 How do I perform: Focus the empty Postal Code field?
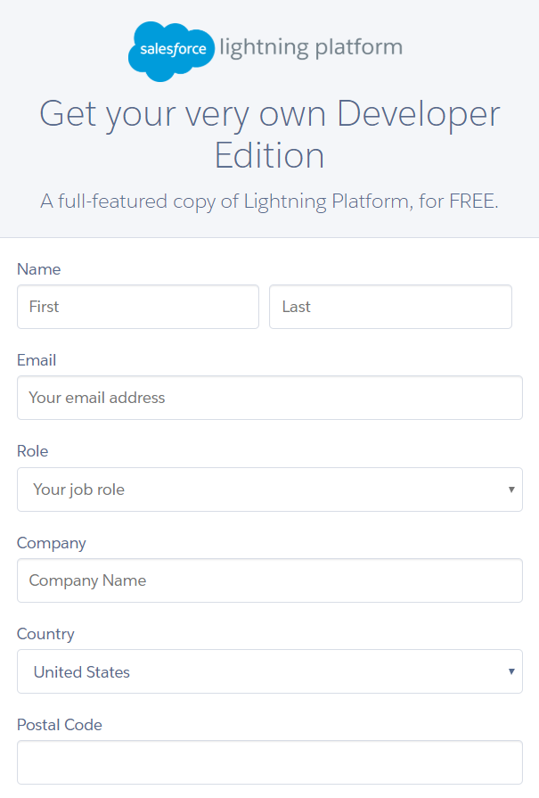tap(269, 762)
